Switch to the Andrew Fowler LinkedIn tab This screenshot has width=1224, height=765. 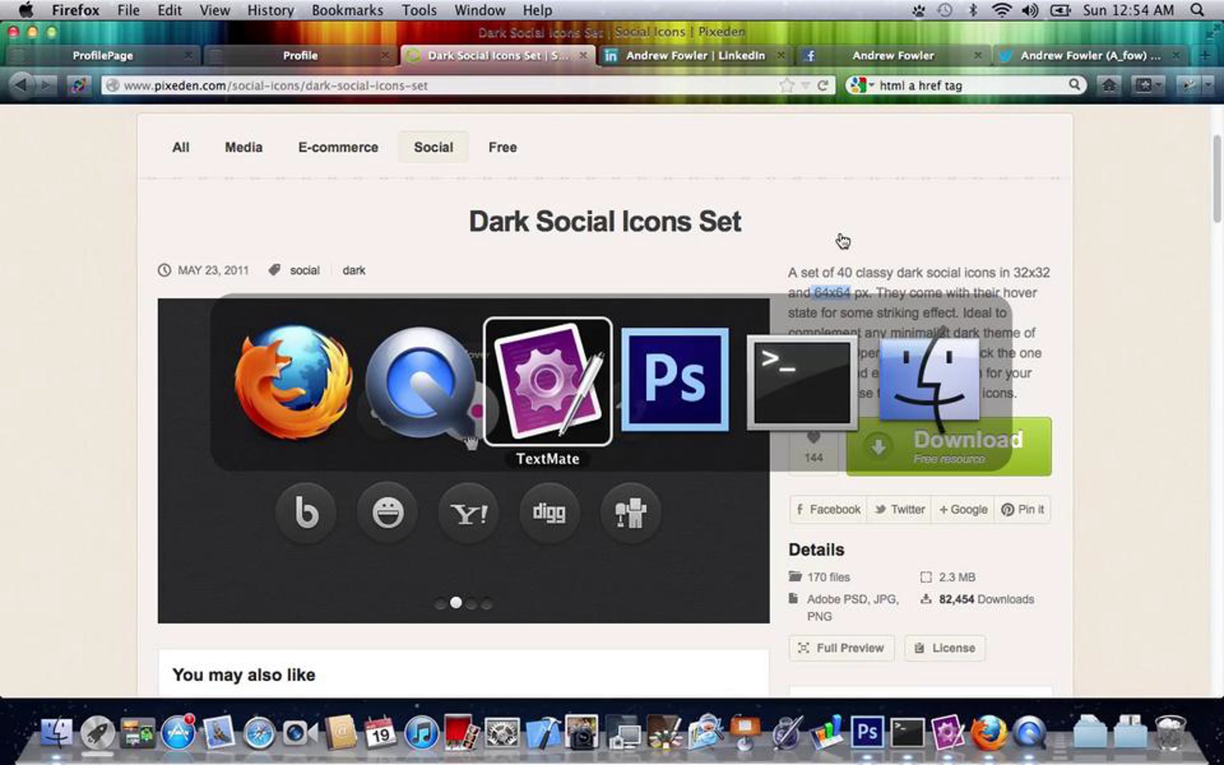click(x=695, y=55)
